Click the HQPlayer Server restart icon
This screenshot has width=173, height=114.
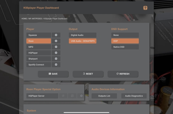tap(63, 96)
